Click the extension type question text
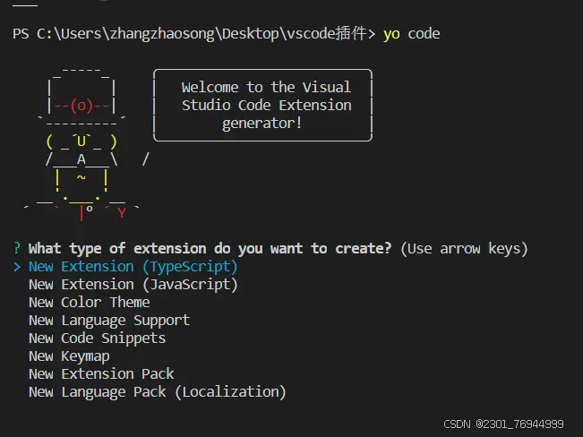This screenshot has height=437, width=583. 210,248
